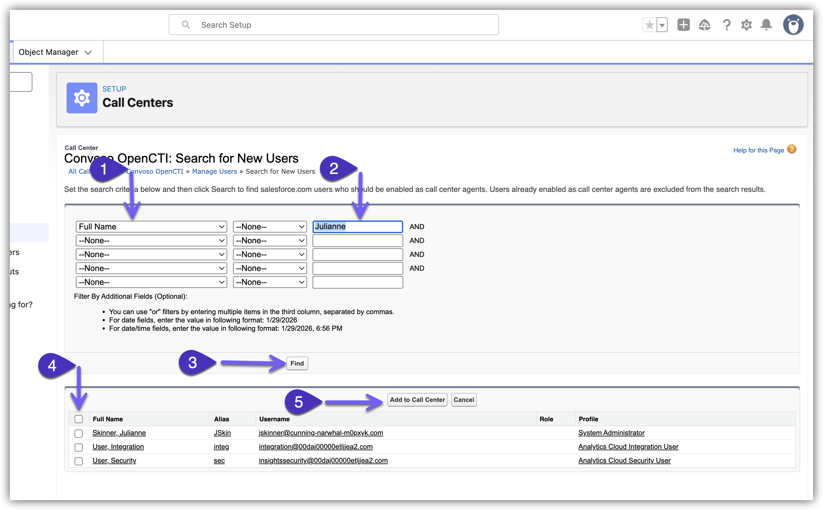Open the Object Manager tab
823x510 pixels.
pos(49,52)
